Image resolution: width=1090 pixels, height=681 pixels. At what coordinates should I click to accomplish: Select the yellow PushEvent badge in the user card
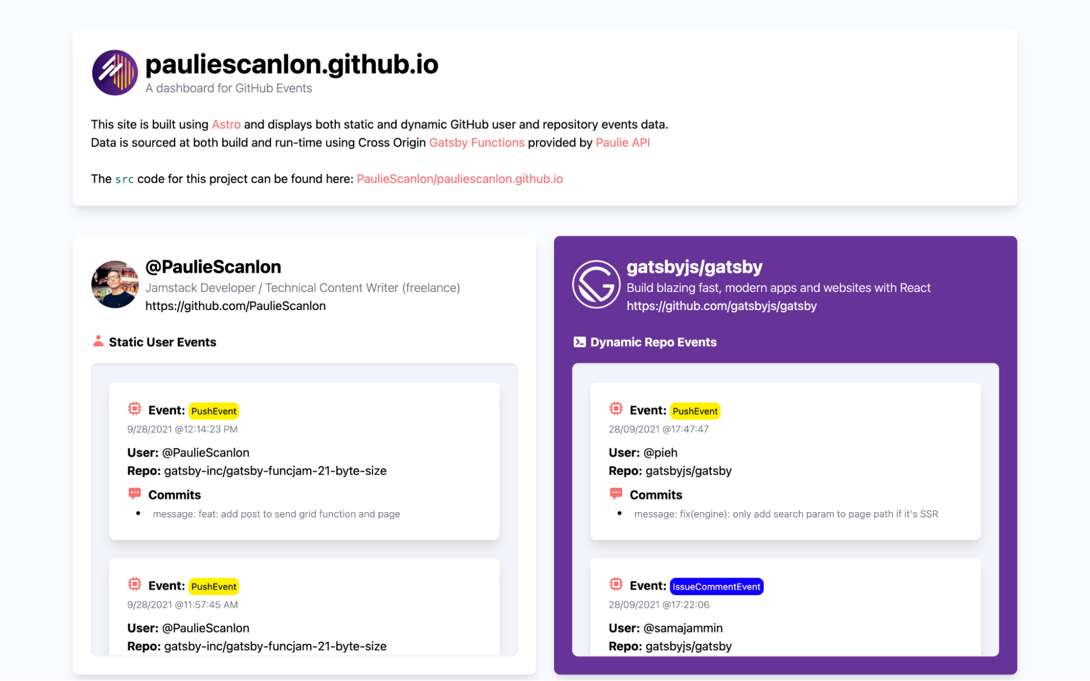coord(214,410)
